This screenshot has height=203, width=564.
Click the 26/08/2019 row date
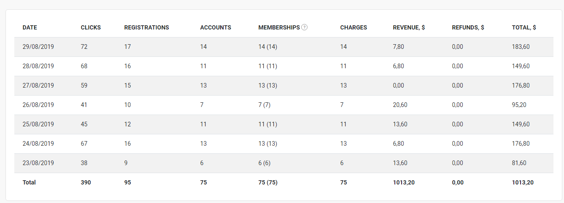(38, 105)
